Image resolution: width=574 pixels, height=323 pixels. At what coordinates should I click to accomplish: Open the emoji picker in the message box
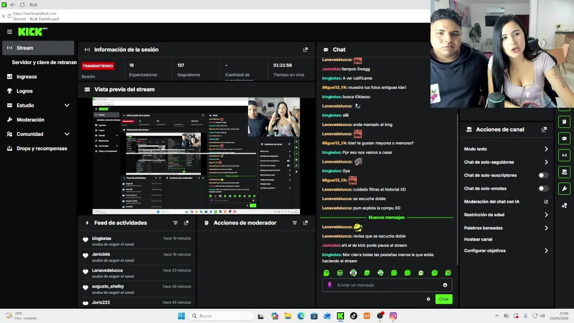point(445,285)
